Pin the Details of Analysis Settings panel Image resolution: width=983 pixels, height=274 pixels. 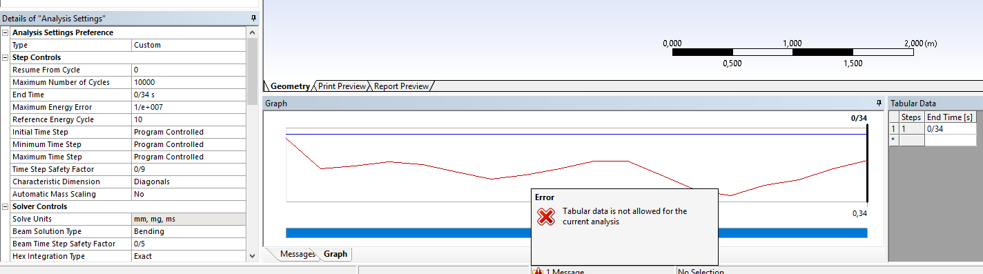(253, 19)
